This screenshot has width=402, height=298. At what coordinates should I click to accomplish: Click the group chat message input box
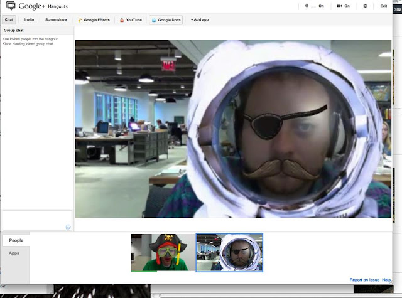(37, 221)
